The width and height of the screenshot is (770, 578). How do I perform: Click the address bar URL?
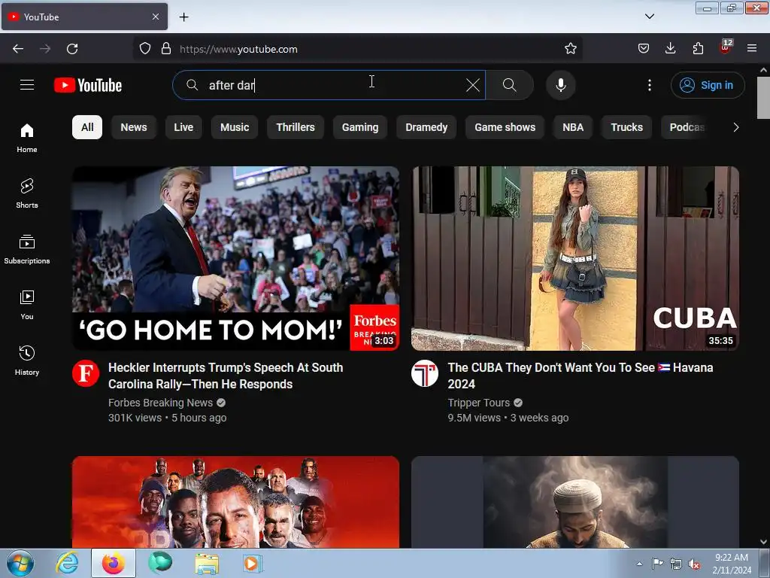[238, 49]
